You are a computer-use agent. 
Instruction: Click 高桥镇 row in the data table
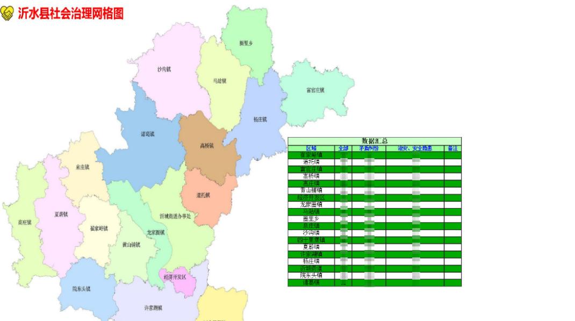point(375,176)
